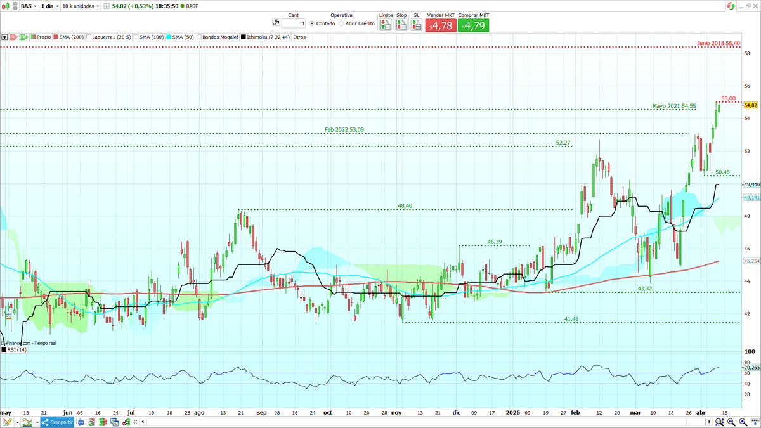This screenshot has width=761, height=428.
Task: Click the 55,00 resistance label
Action: [x=728, y=99]
